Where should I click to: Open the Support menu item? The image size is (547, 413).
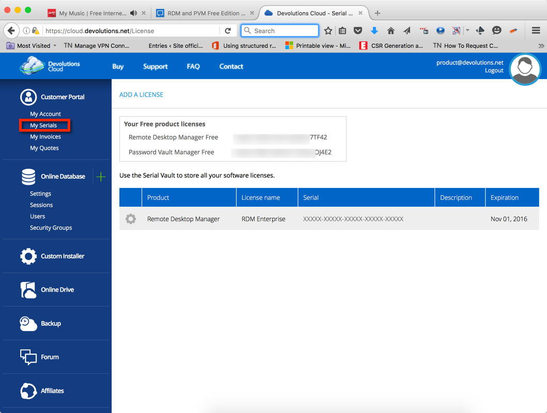pos(155,66)
